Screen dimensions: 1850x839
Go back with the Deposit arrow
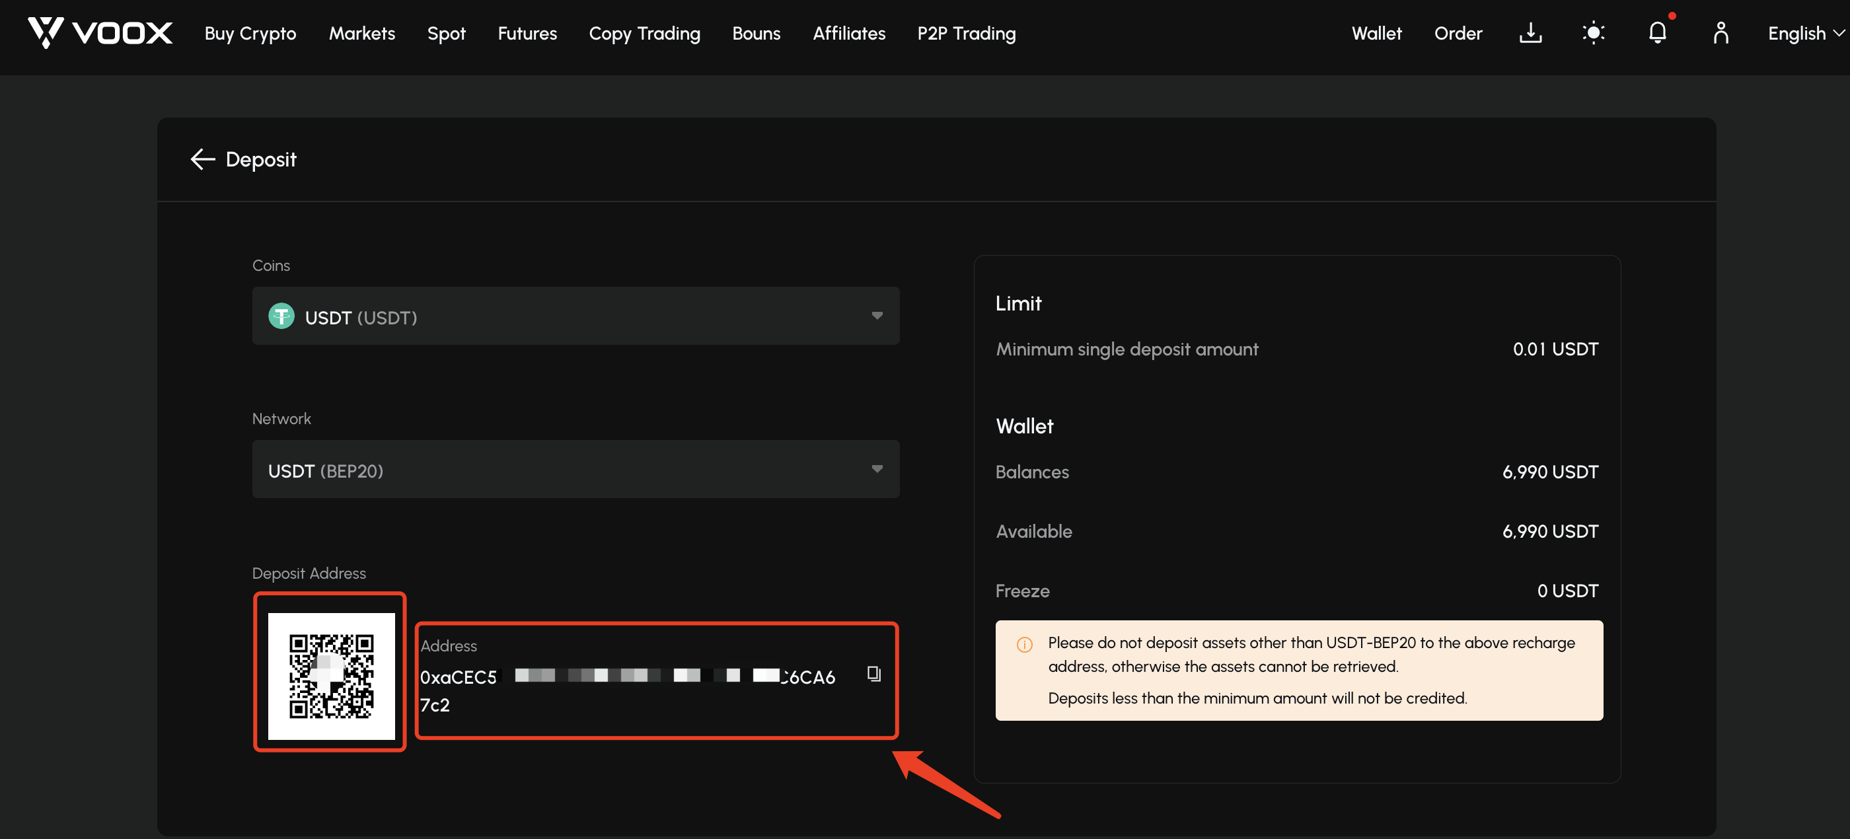(203, 159)
